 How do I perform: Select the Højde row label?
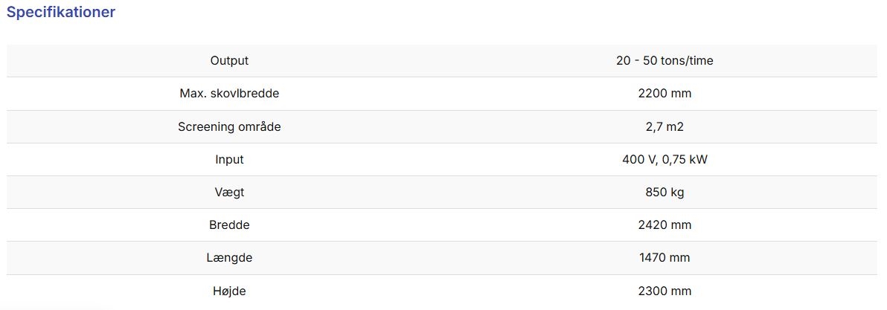pos(229,291)
